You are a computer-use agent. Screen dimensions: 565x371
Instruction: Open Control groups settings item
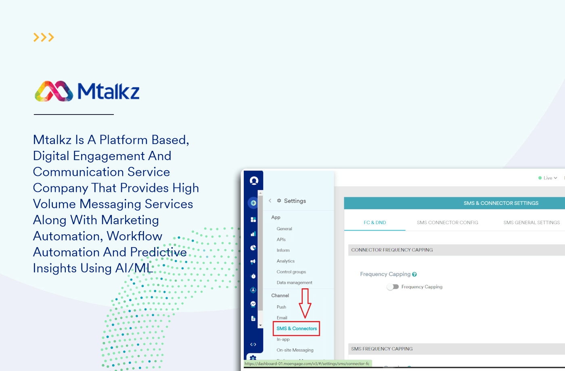291,272
